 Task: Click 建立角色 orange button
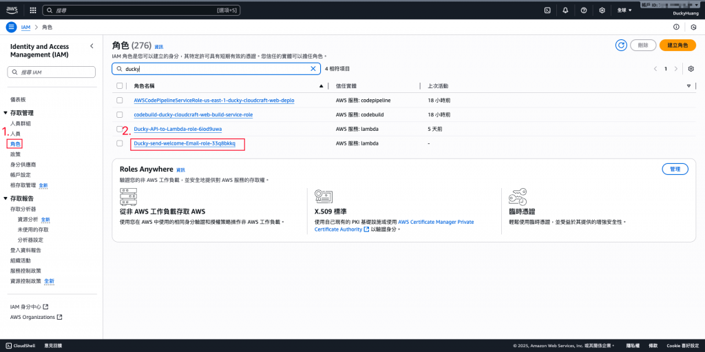(x=677, y=45)
